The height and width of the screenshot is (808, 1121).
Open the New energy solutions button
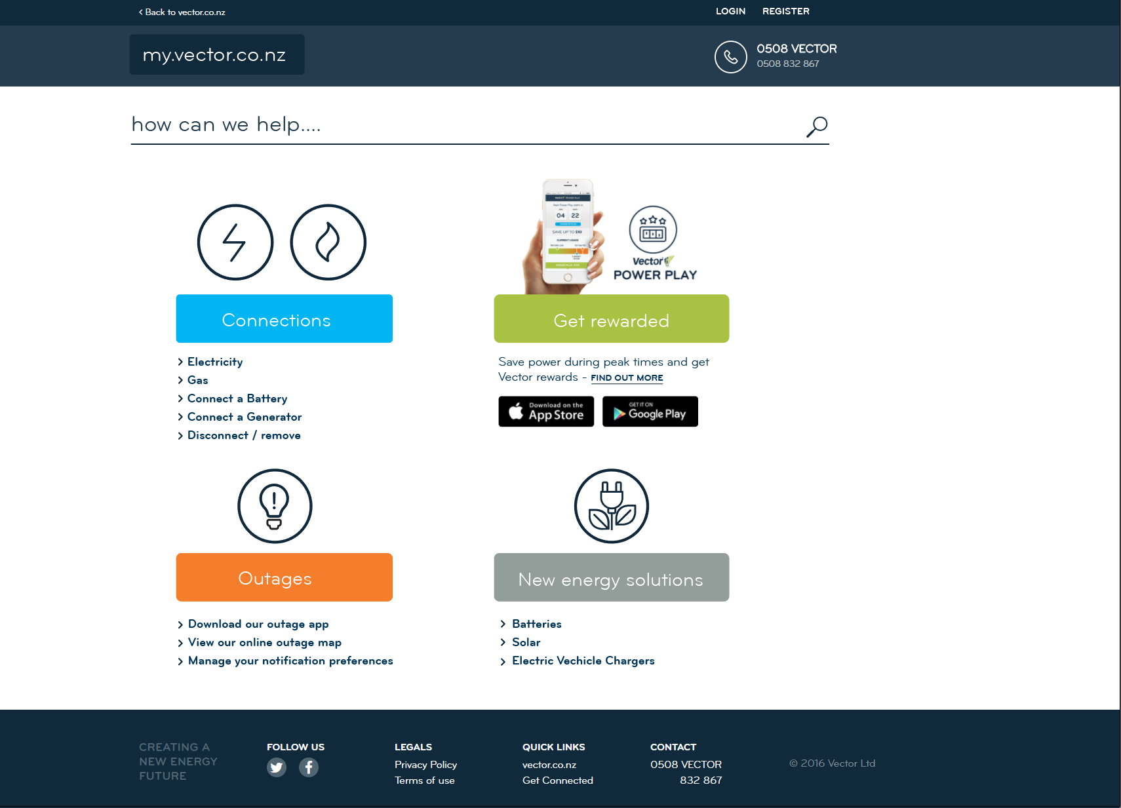612,577
